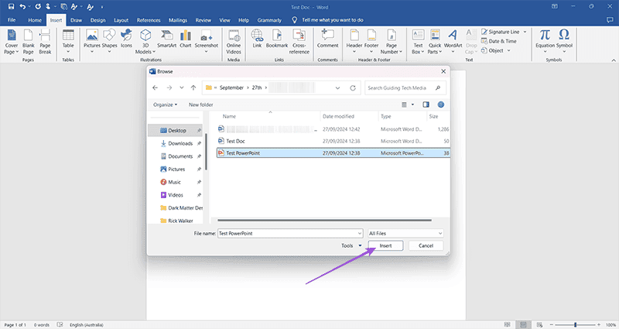This screenshot has width=619, height=329.
Task: Click the Bookmark icon in Links
Action: pyautogui.click(x=276, y=36)
